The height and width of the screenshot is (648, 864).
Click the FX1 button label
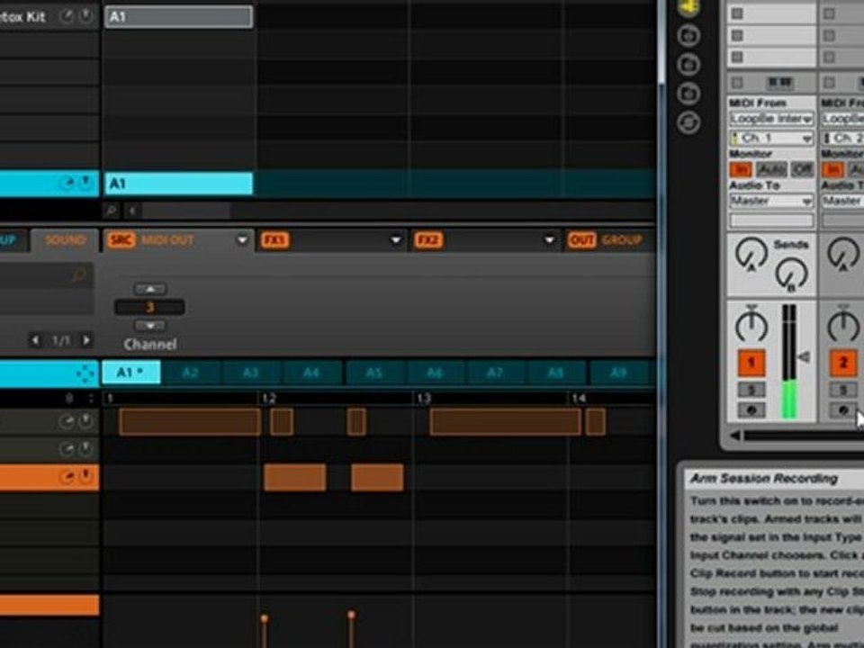pyautogui.click(x=274, y=240)
